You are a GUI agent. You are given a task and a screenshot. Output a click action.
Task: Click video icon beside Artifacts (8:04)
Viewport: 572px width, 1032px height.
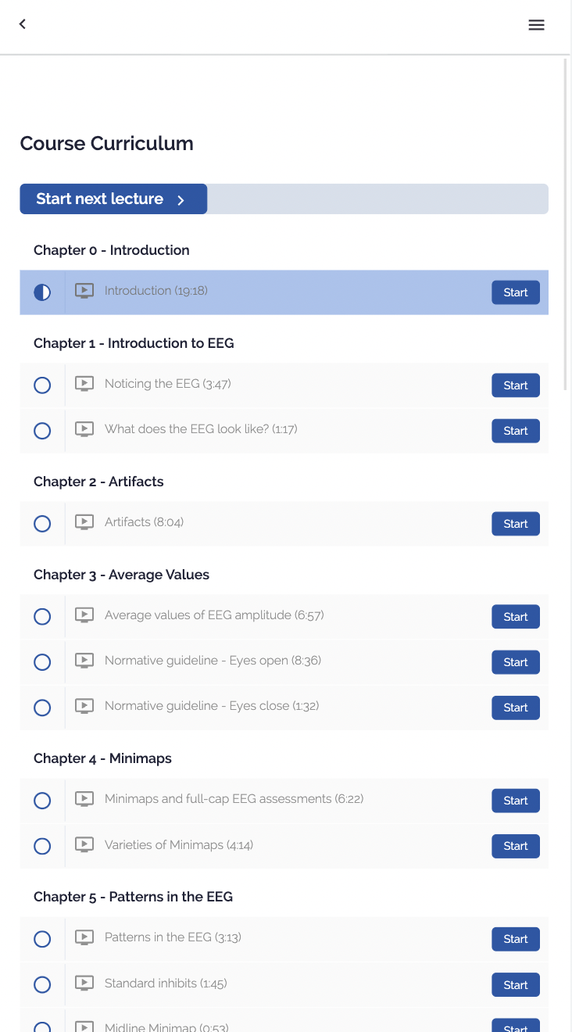84,522
